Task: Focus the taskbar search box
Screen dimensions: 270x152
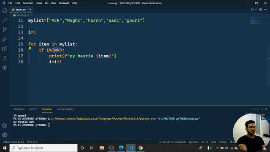Action: [x=43, y=148]
